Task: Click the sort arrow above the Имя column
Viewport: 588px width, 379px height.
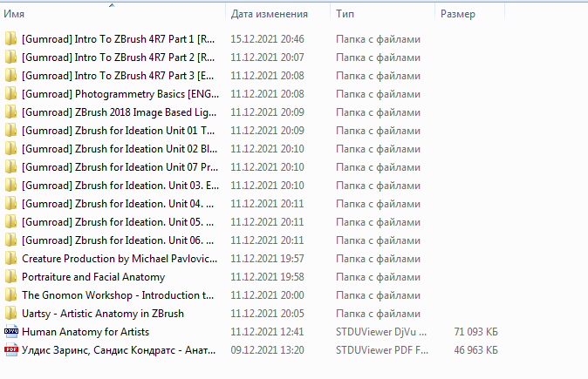Action: click(112, 5)
